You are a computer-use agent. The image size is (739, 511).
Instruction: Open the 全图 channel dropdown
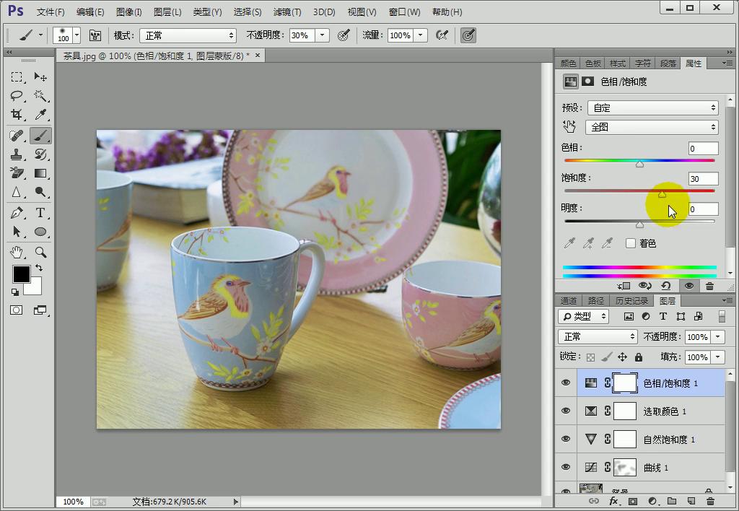(x=652, y=127)
